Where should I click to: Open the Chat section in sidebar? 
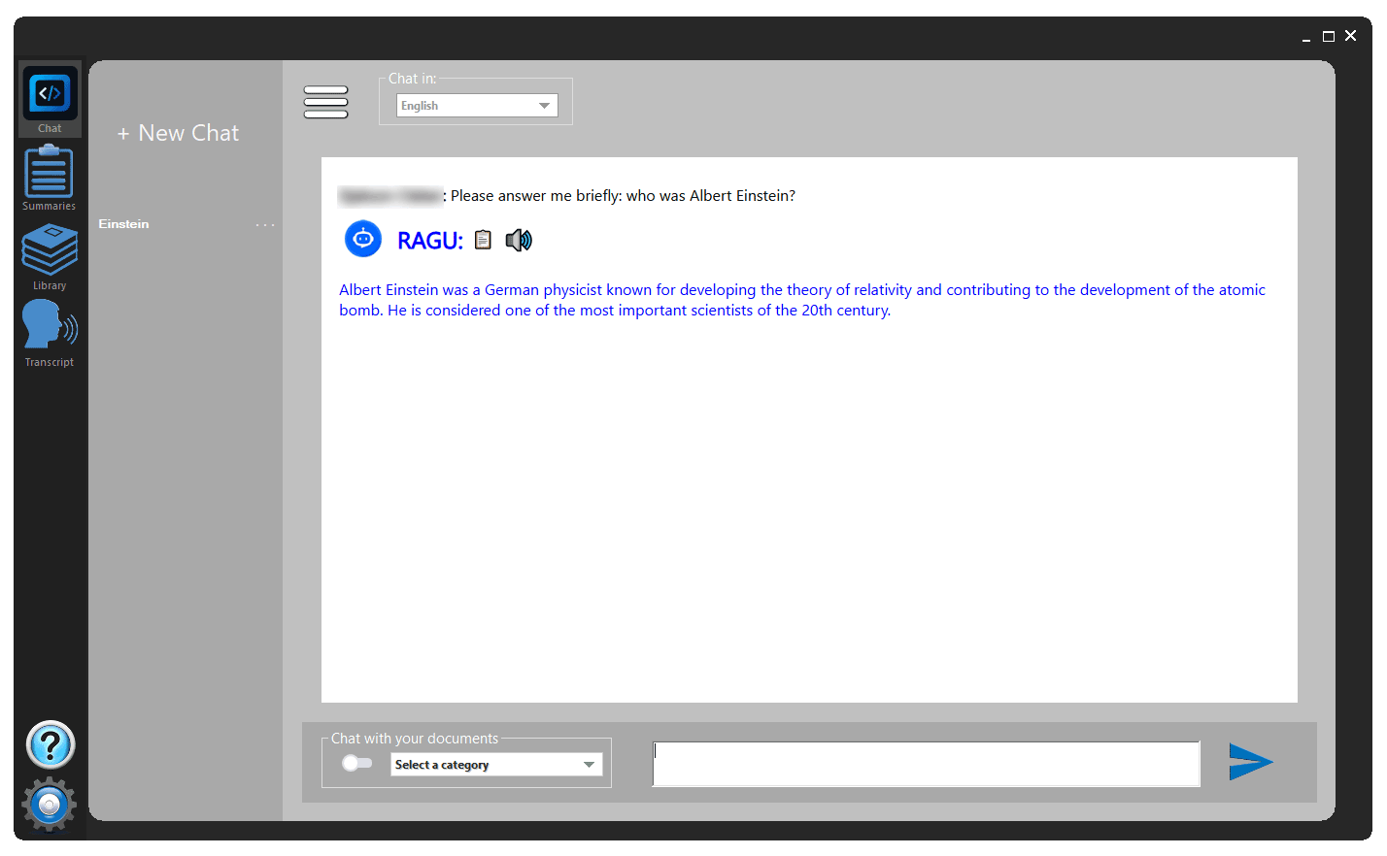pyautogui.click(x=50, y=99)
